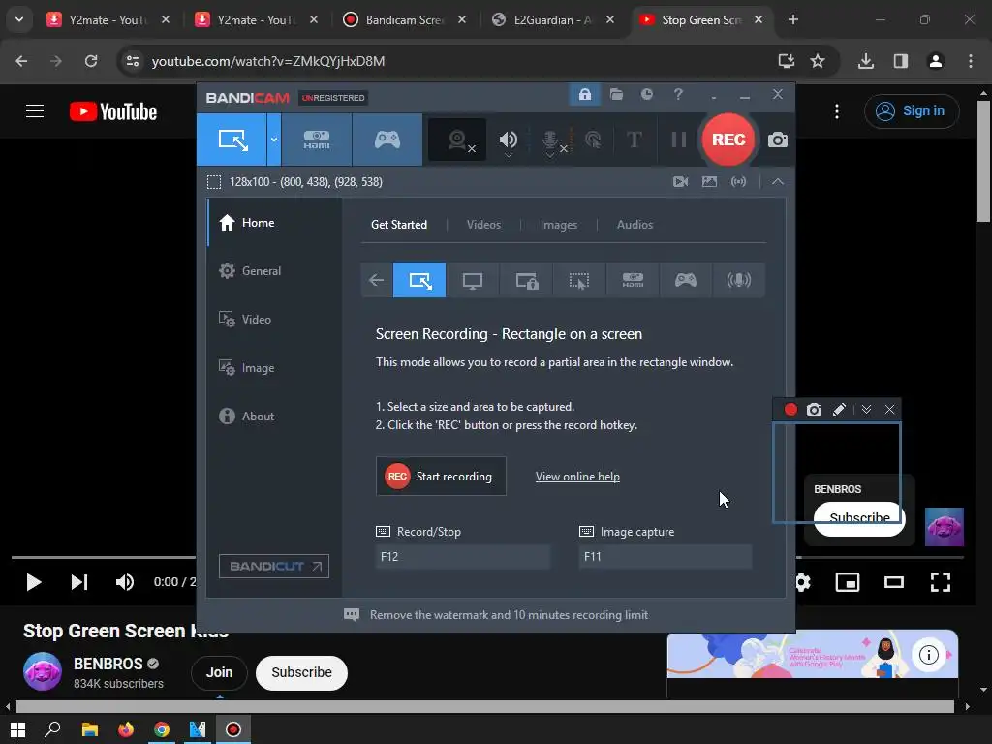
Task: Open View online help link
Action: coord(577,477)
